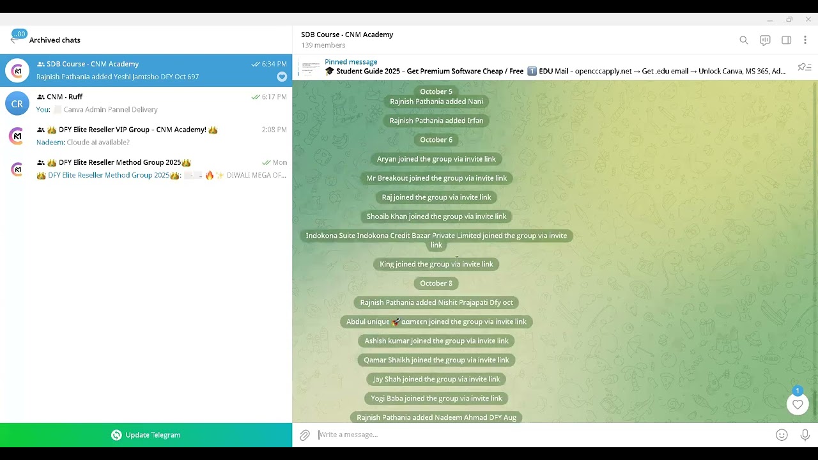Click 'Rajnish Pathania added Nani' message
Image resolution: width=818 pixels, height=460 pixels.
(436, 102)
